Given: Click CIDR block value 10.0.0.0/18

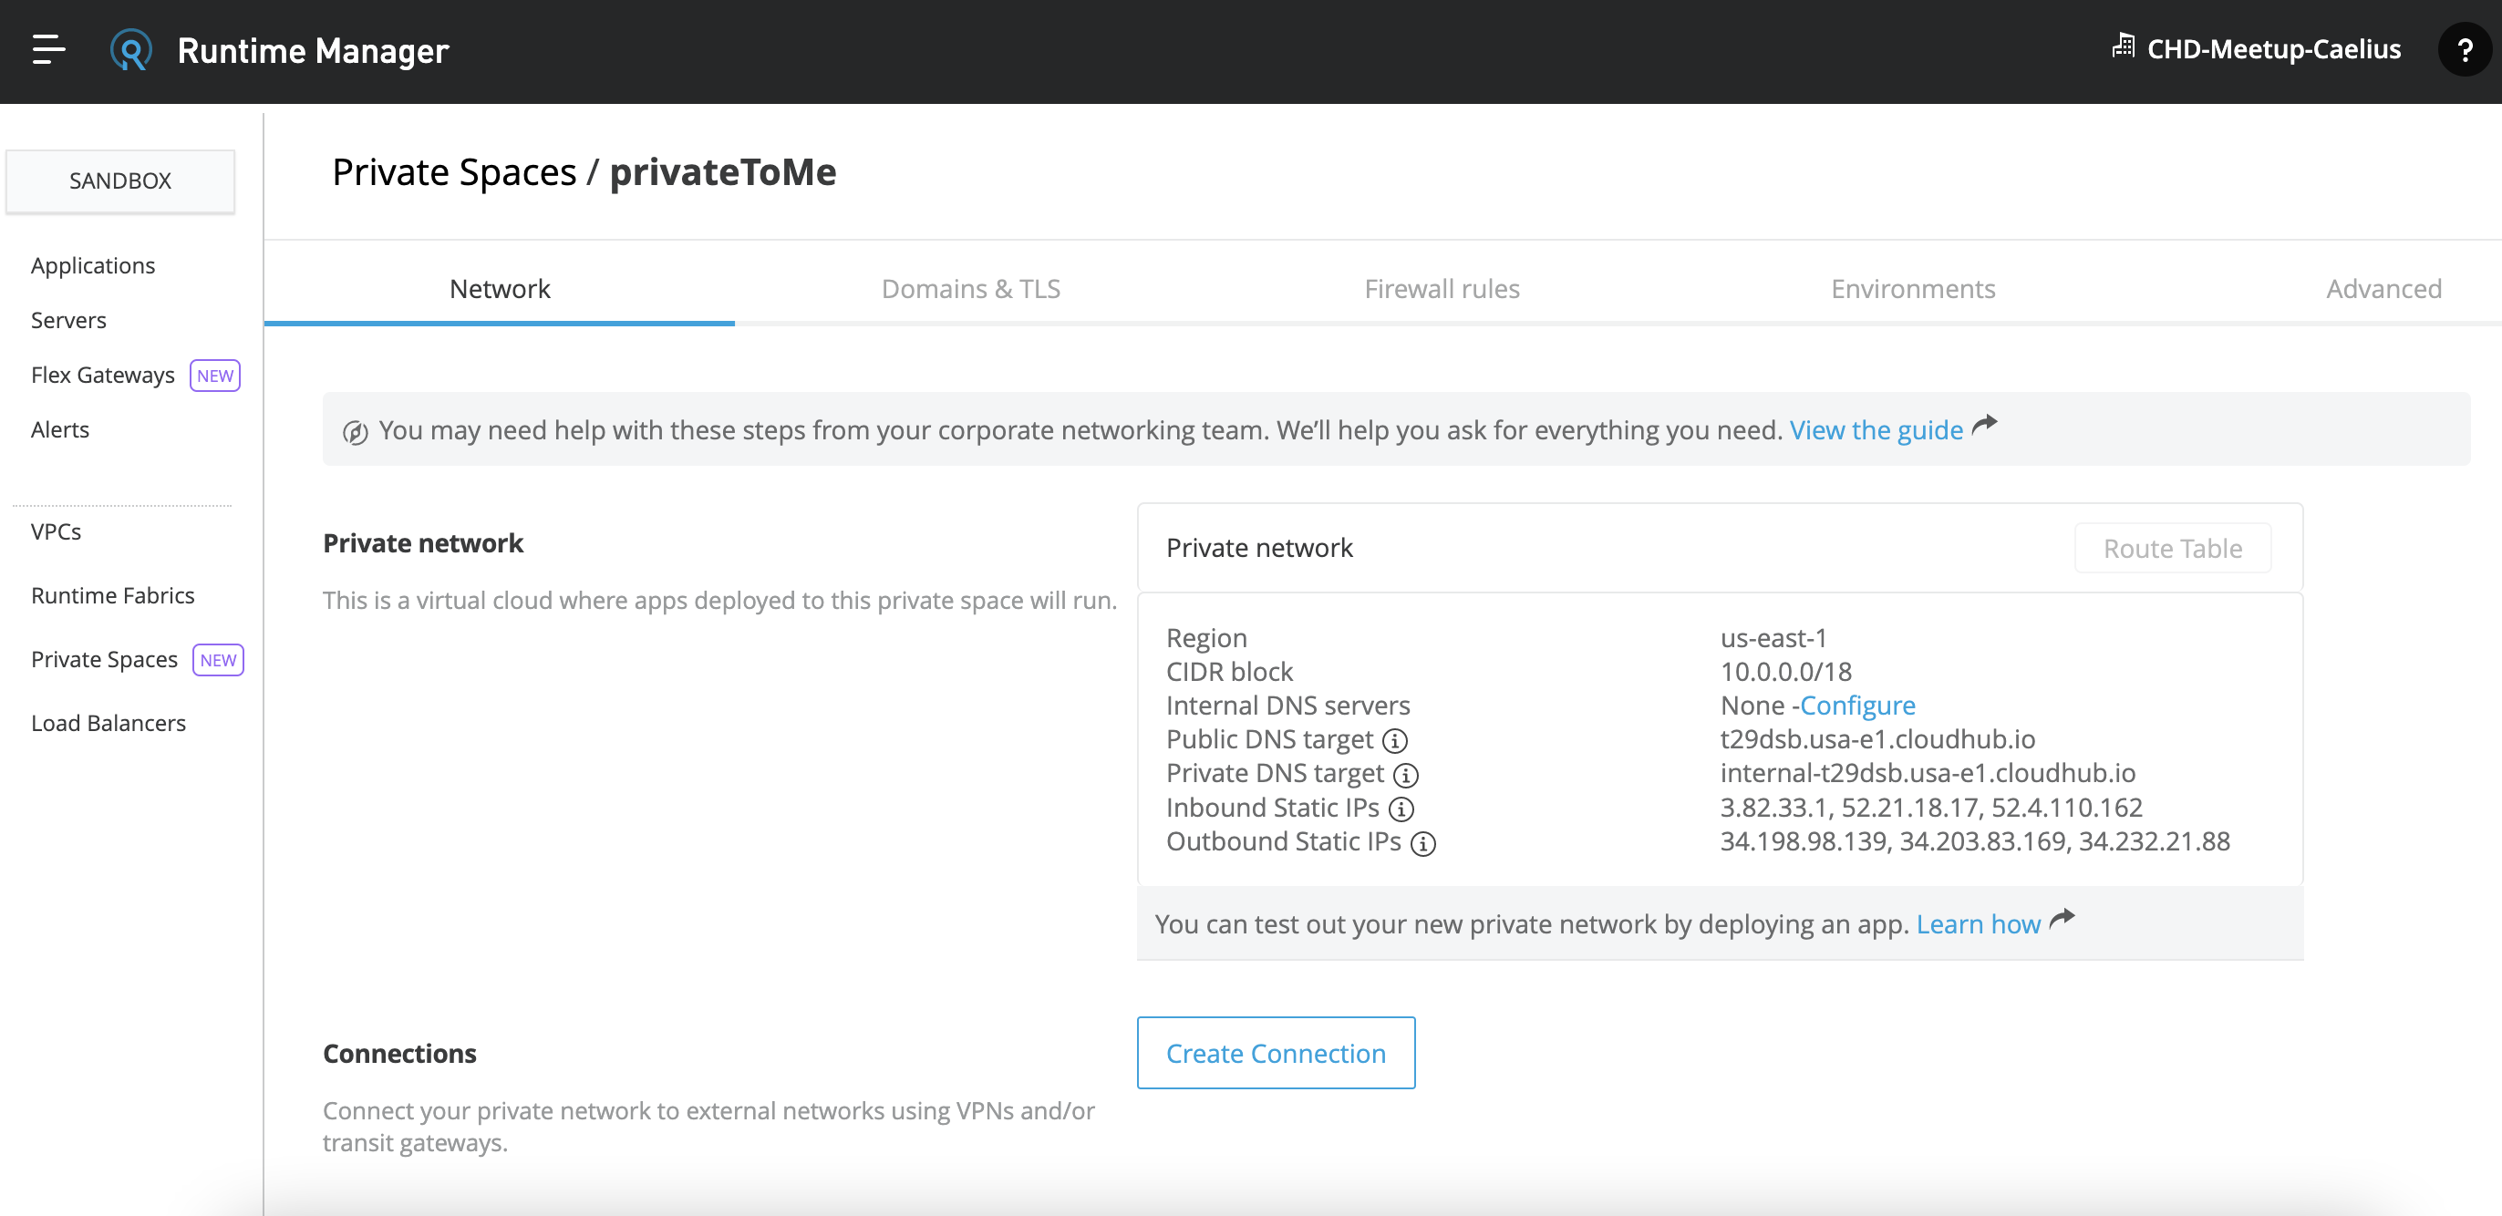Looking at the screenshot, I should 1786,671.
